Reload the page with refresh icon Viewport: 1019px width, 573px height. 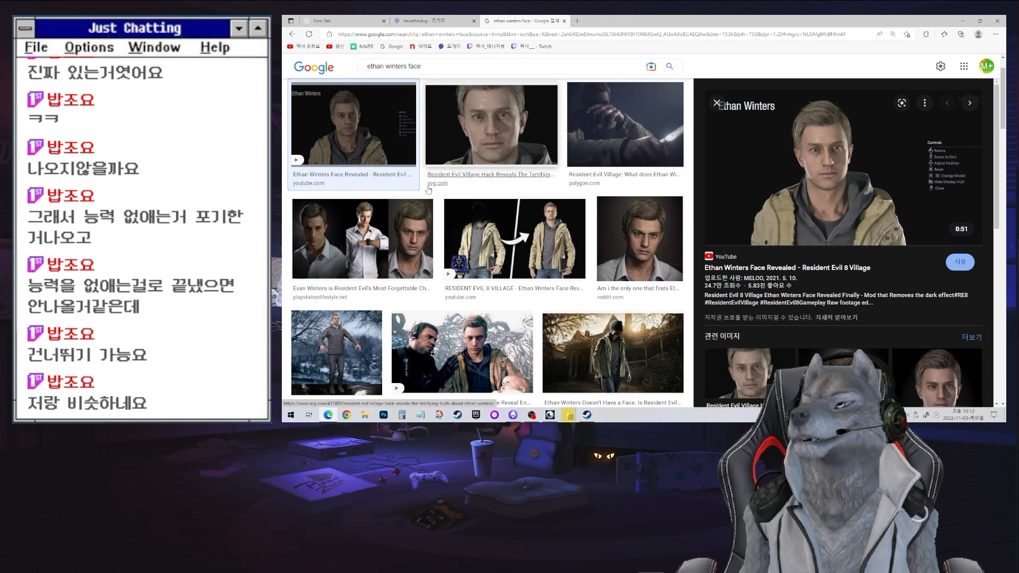pos(309,34)
